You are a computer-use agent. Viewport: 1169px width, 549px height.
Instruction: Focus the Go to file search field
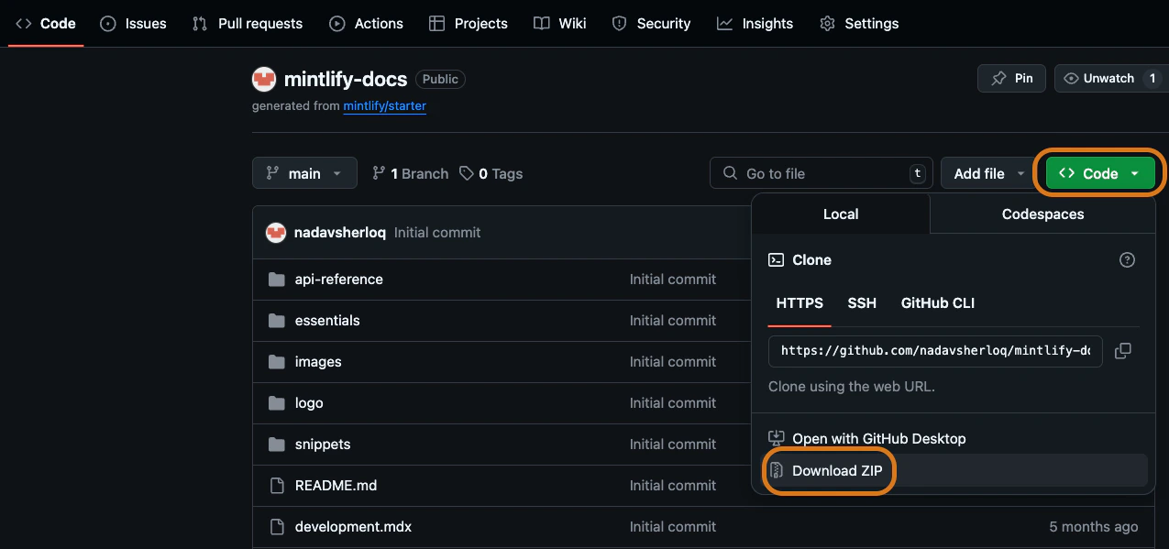[x=822, y=173]
